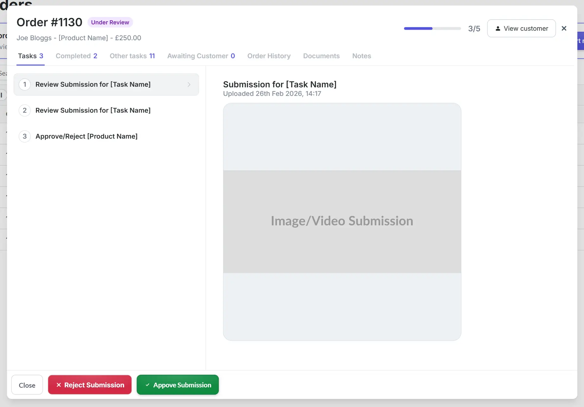The height and width of the screenshot is (407, 584).
Task: Open the Image/Video Submission preview
Action: [342, 221]
